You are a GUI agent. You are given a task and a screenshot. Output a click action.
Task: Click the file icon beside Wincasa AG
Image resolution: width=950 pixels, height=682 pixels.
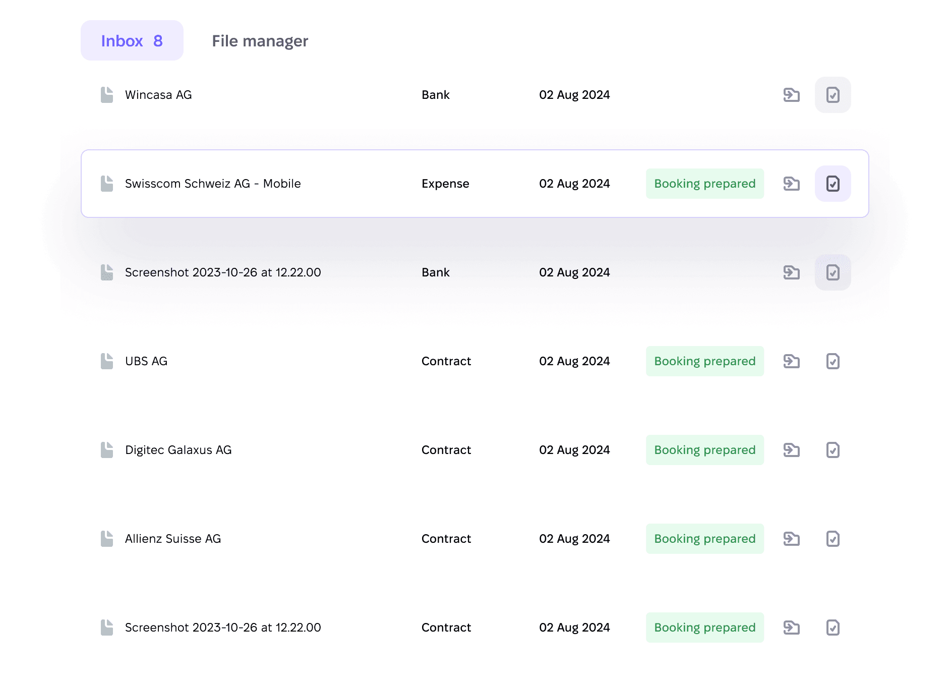click(x=107, y=95)
